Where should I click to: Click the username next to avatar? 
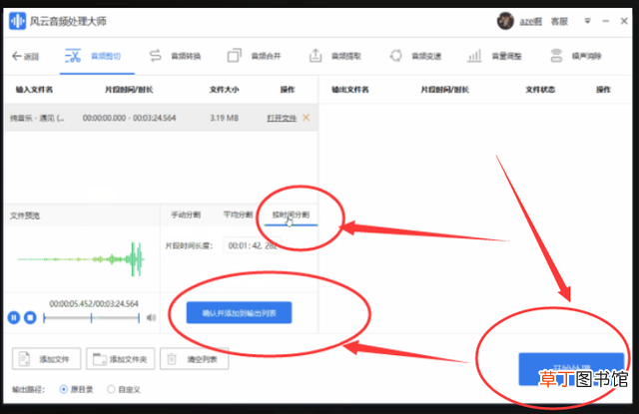point(530,21)
